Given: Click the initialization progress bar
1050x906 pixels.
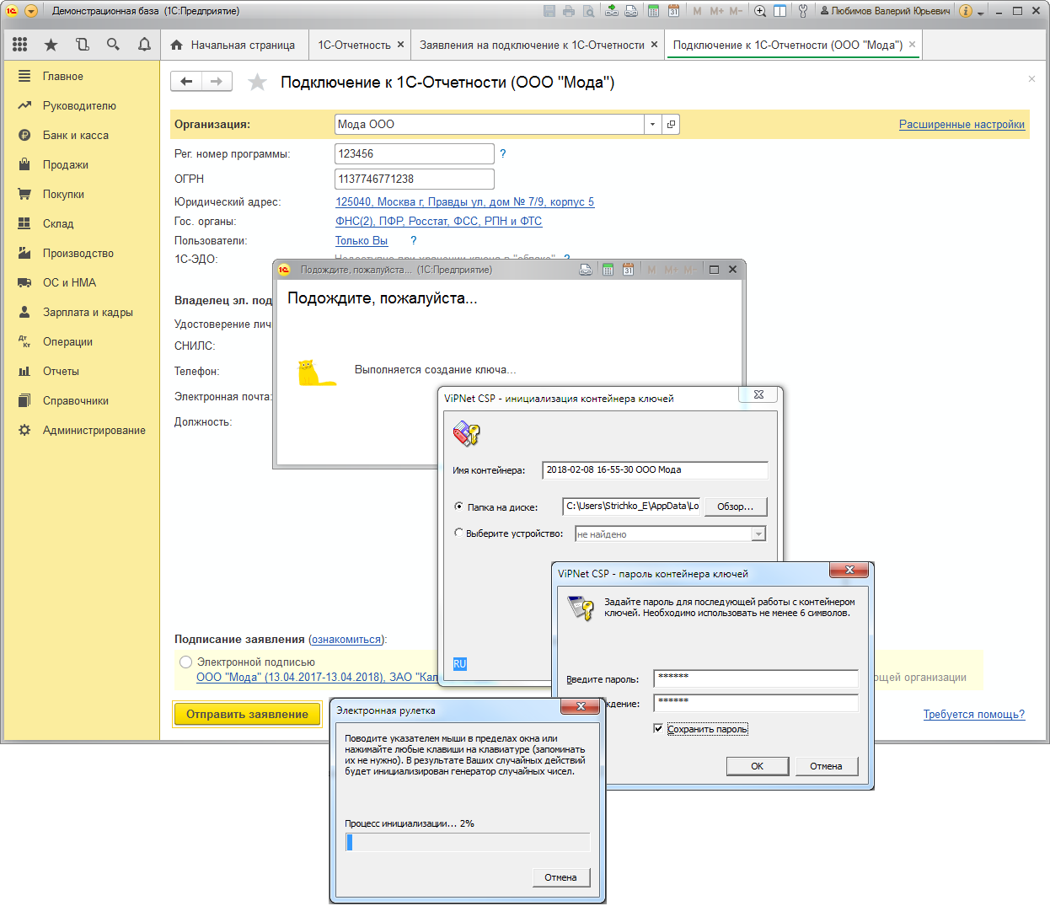Looking at the screenshot, I should click(468, 842).
